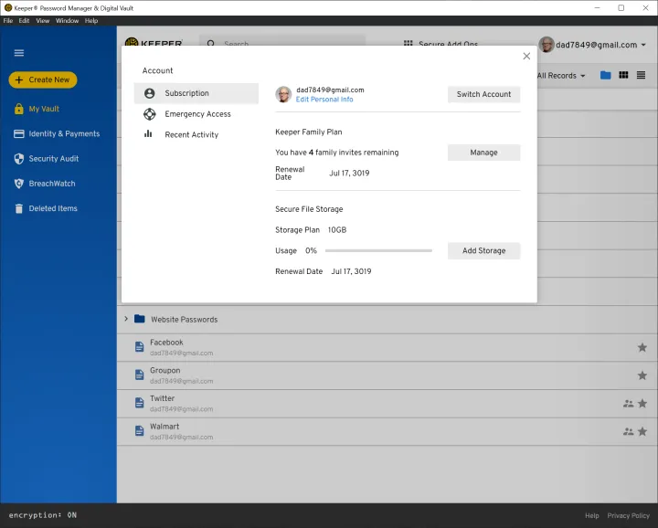
Task: Open BreachWatch from the sidebar
Action: (x=51, y=184)
